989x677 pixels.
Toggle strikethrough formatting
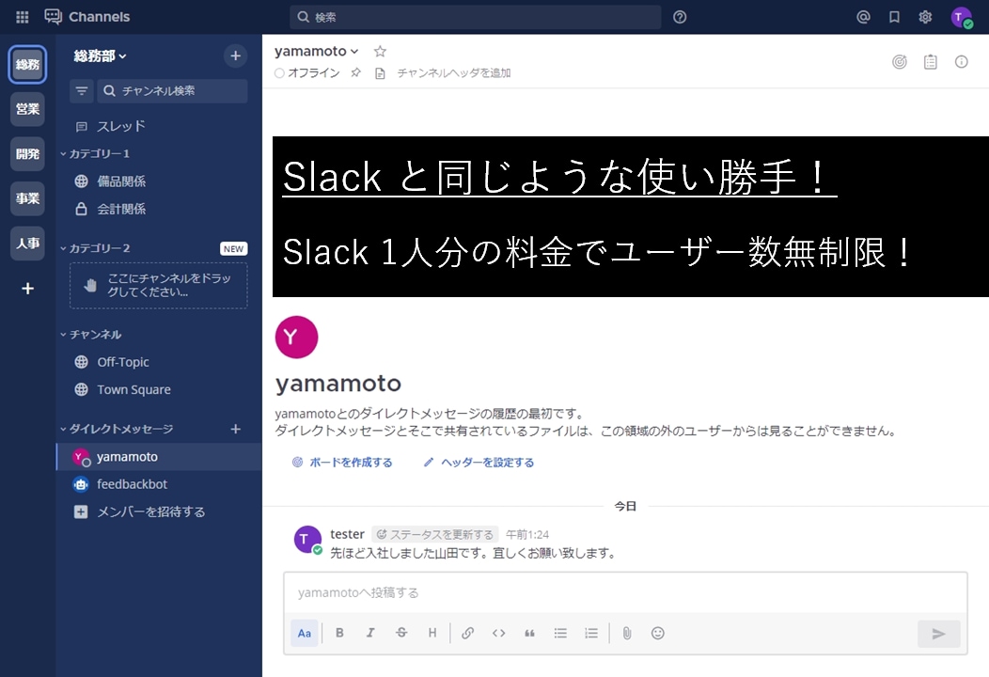click(401, 633)
